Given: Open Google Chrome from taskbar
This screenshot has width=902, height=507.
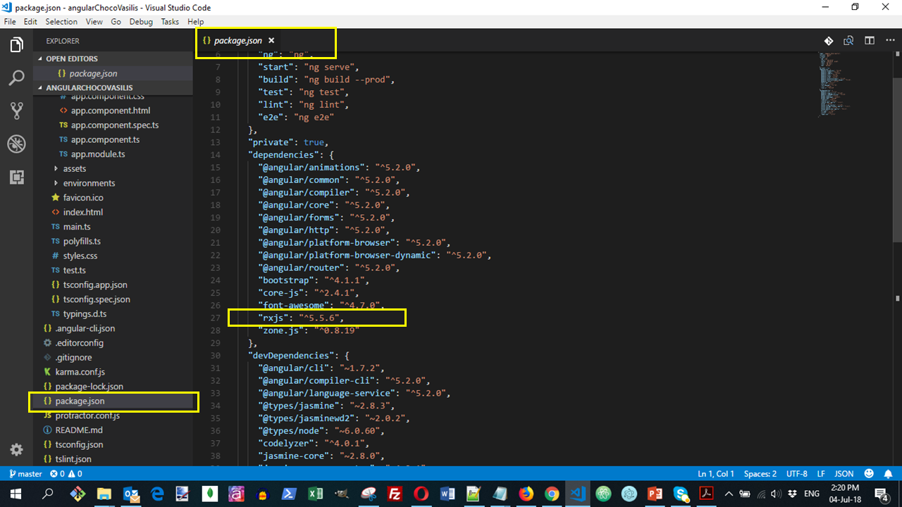Looking at the screenshot, I should pos(552,494).
